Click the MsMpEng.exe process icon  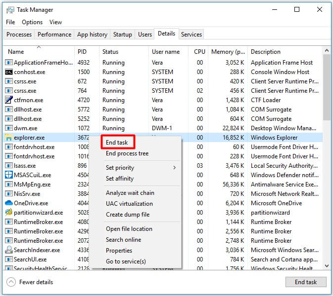[9, 184]
